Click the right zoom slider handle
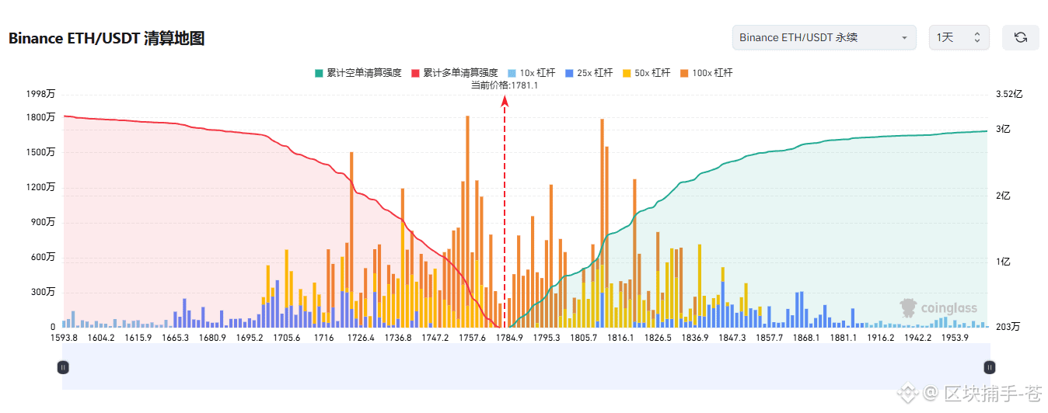Viewport: 1048px width, 413px height. pyautogui.click(x=990, y=367)
